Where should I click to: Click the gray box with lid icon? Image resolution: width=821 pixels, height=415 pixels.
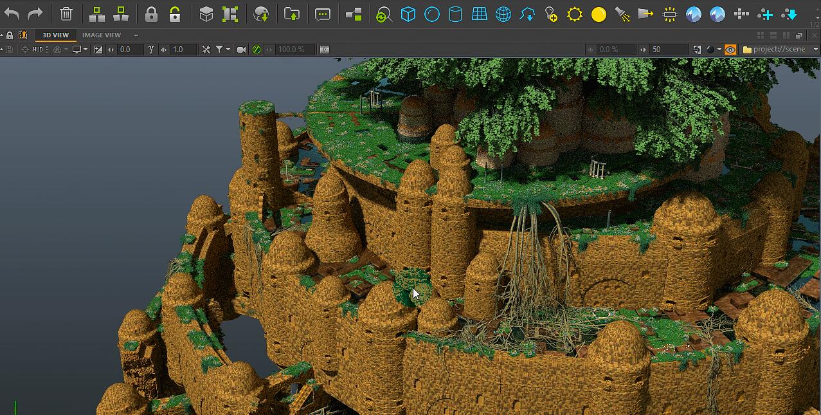(x=206, y=14)
